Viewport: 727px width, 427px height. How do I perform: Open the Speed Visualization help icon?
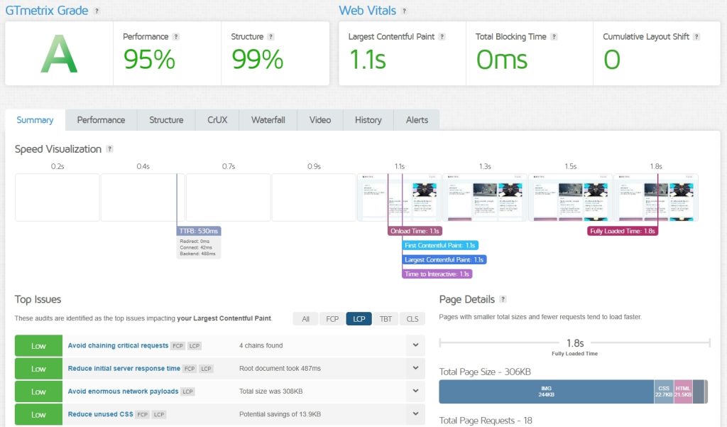coord(109,149)
